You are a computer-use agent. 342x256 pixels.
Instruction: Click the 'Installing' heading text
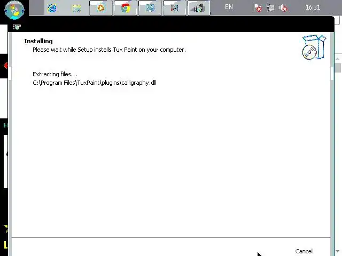click(x=38, y=41)
